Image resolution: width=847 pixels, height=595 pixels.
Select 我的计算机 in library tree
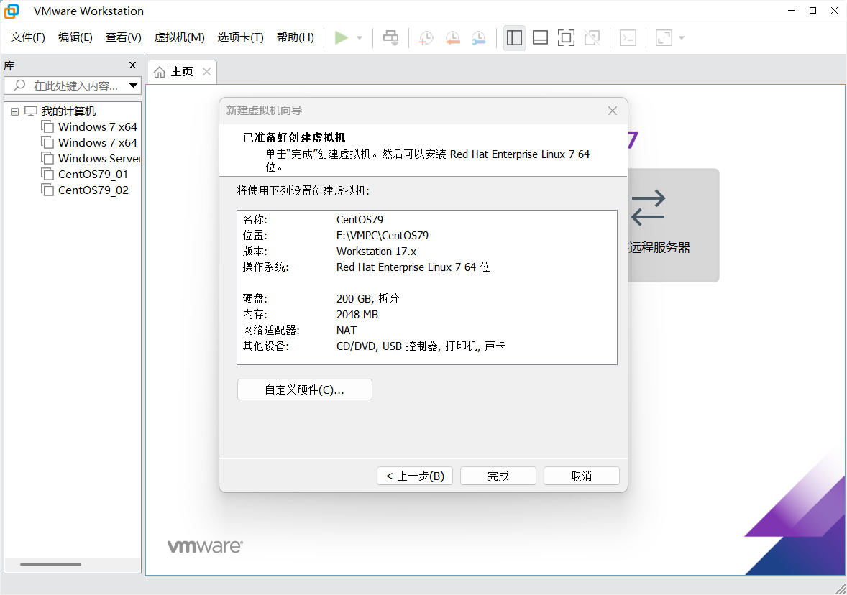[68, 111]
